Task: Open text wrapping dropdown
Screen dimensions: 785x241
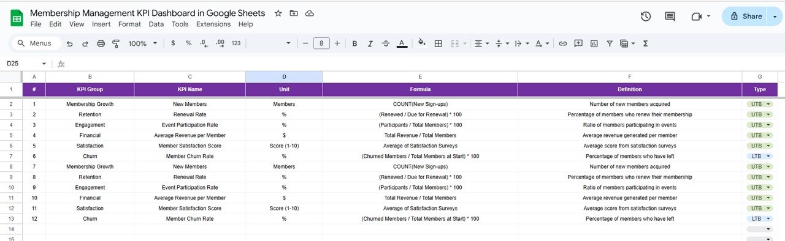Action: pos(522,43)
